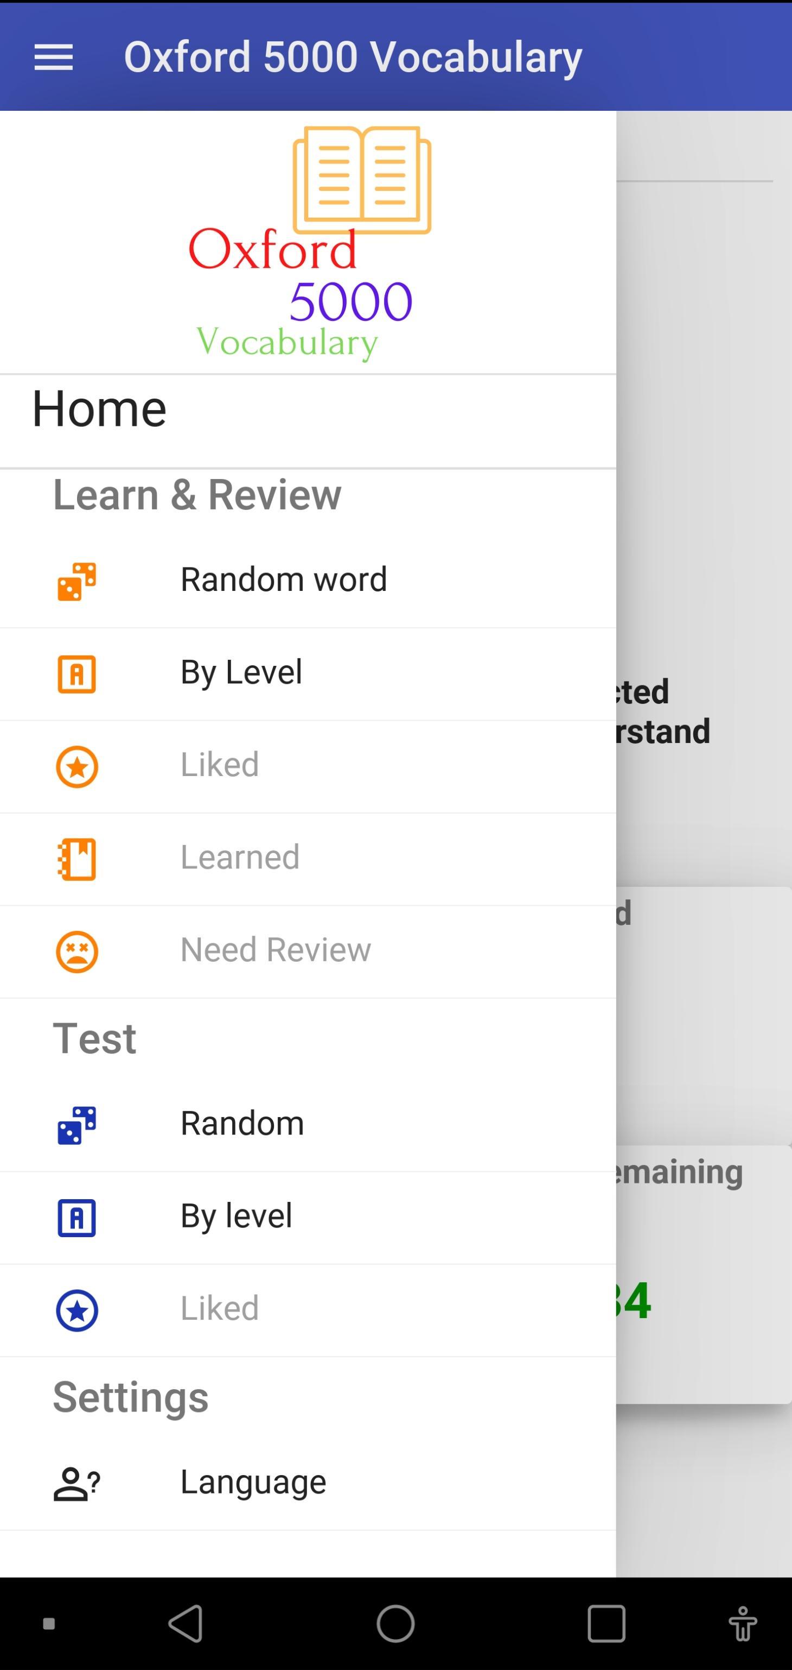Tap the orange star Liked icon
The image size is (792, 1670).
76,766
